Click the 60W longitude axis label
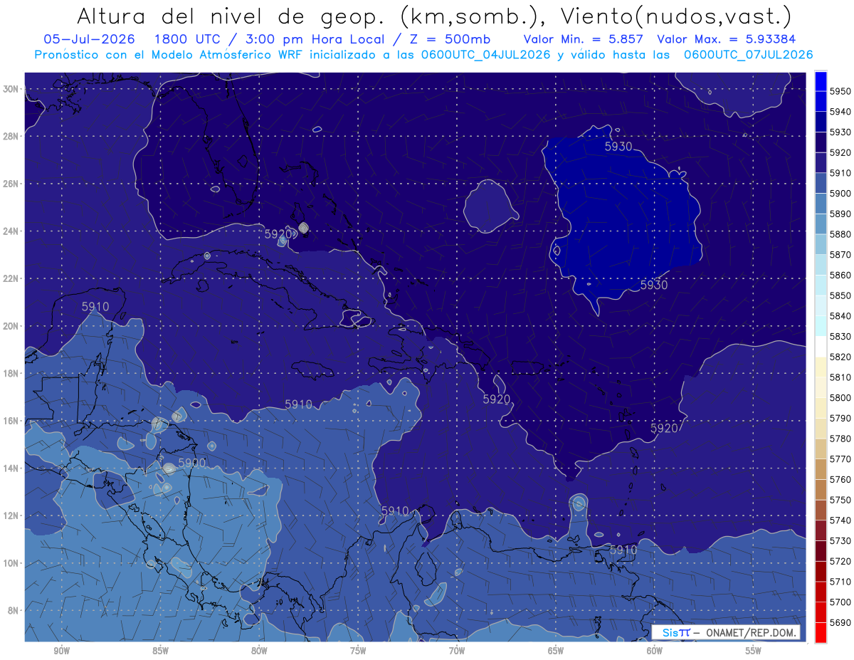The image size is (854, 660). coord(655,651)
